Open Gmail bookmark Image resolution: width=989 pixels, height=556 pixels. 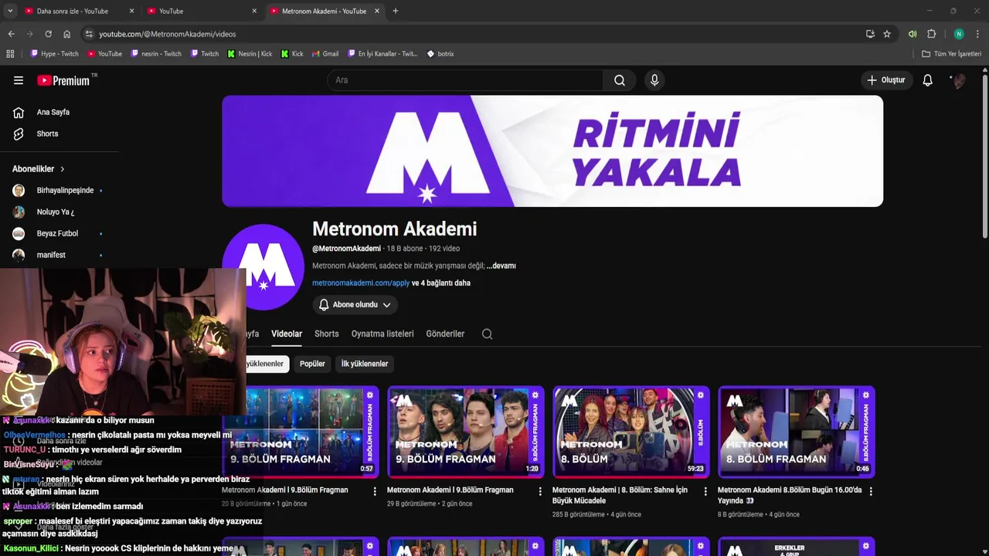(x=325, y=54)
